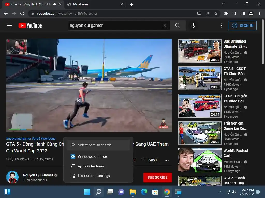Open the clock and date in taskbar

pos(247,192)
